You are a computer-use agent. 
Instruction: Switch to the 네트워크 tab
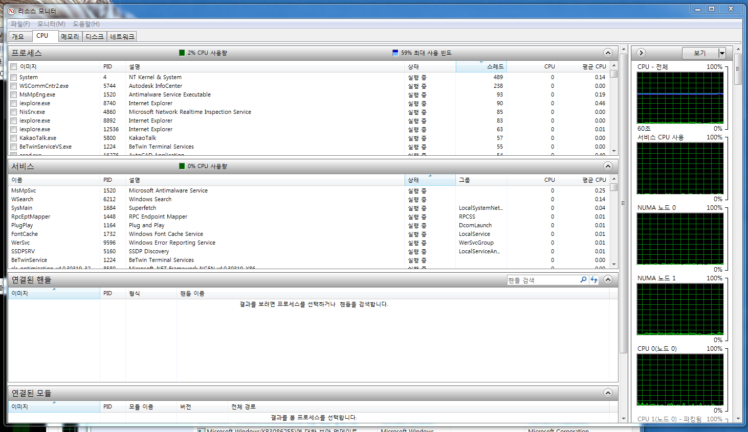(x=122, y=37)
